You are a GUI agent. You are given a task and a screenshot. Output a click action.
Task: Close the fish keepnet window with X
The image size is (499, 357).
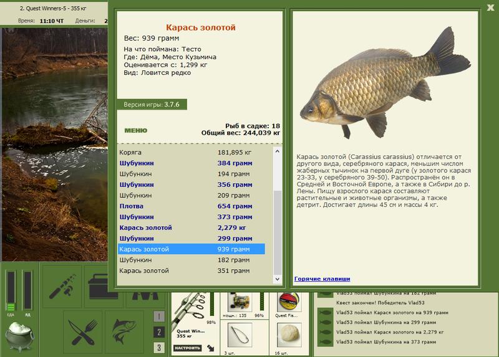490,7
